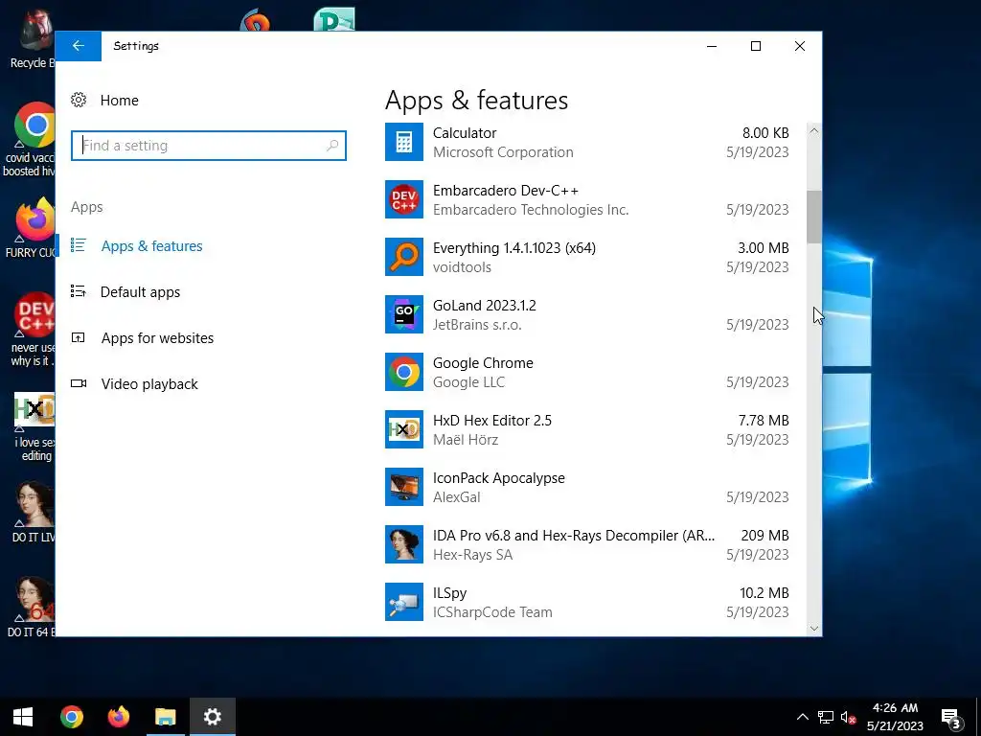Select HxD Hex Editor 2.5 entry
The image size is (981, 736).
click(x=492, y=421)
